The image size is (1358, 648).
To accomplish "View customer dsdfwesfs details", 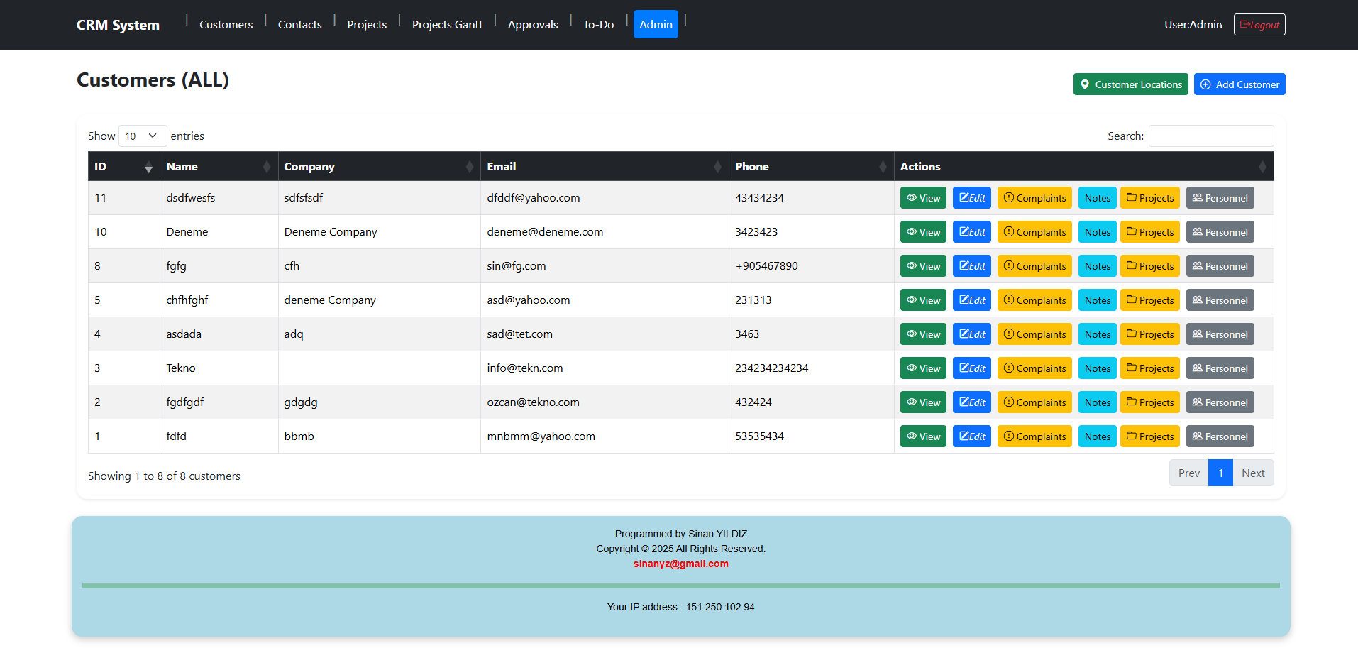I will (923, 198).
